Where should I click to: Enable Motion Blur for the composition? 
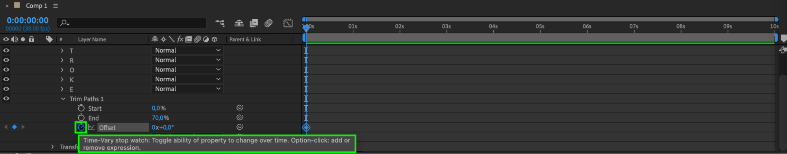[x=269, y=23]
